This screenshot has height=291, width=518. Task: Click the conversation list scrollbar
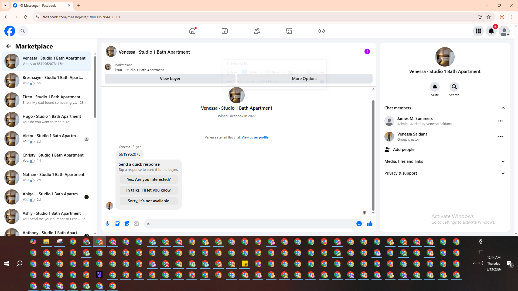click(x=95, y=87)
